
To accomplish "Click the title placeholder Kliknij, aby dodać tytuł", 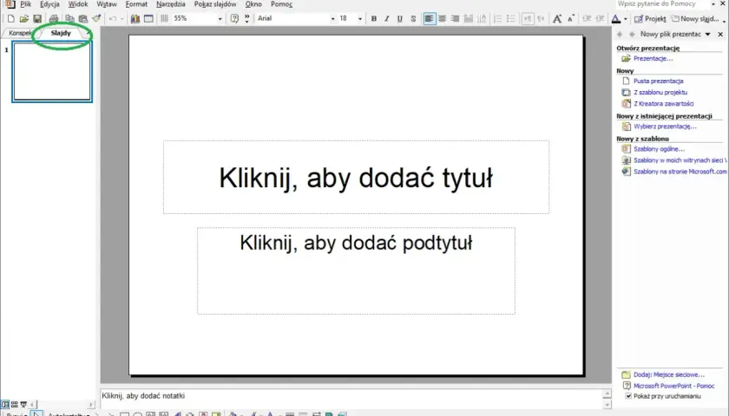I will [x=356, y=178].
